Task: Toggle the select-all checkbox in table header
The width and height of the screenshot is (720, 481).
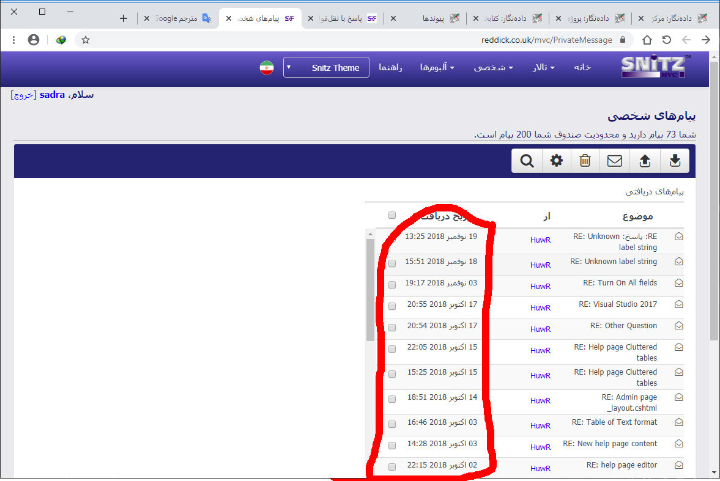Action: point(392,215)
